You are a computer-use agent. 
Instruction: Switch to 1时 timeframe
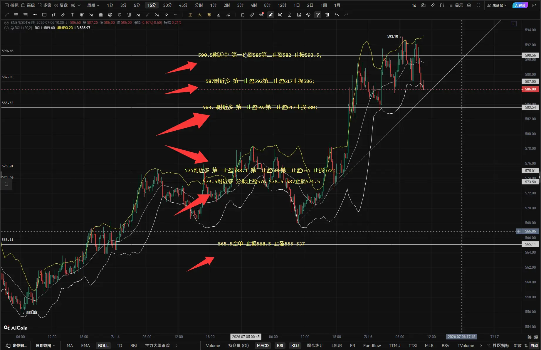tap(213, 5)
